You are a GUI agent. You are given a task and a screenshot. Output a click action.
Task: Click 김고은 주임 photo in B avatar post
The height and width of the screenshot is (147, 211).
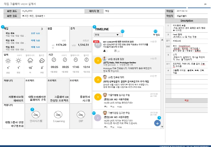(x=105, y=95)
